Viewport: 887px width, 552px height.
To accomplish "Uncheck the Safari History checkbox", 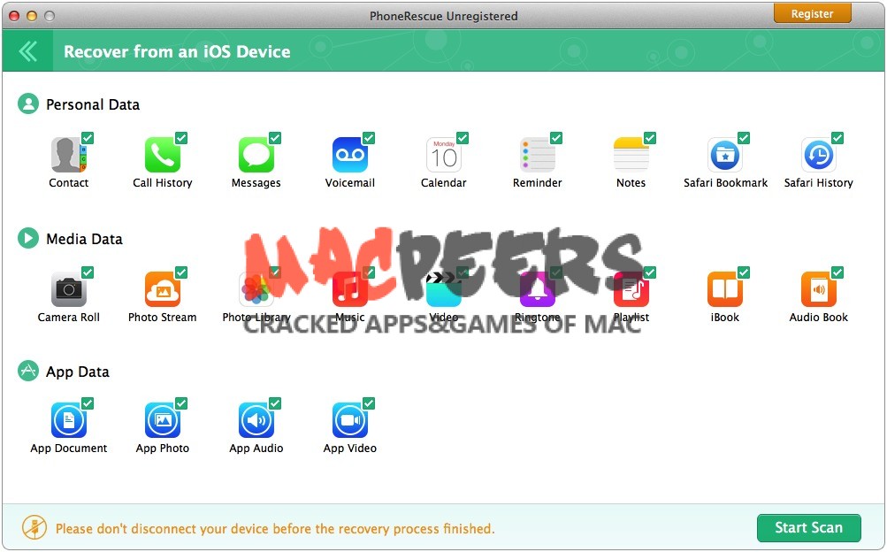I will click(837, 137).
